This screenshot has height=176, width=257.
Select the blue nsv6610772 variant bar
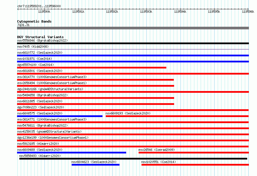click(x=133, y=55)
